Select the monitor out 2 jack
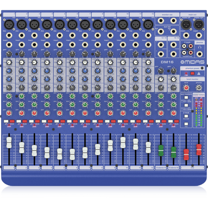The height and width of the screenshot is (208, 208). pos(174,21)
